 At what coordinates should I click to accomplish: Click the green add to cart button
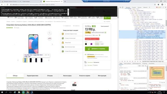[97, 49]
